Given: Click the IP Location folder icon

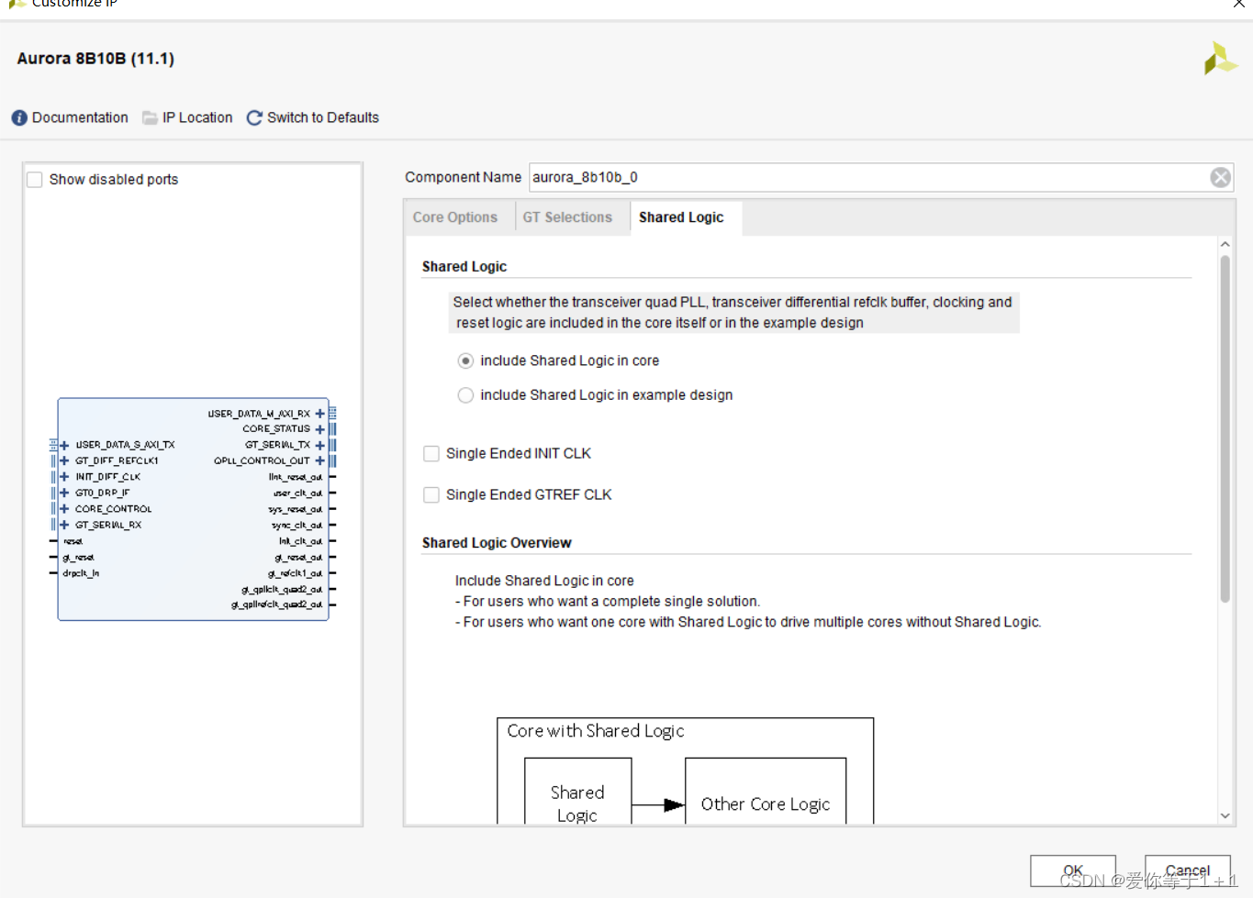Looking at the screenshot, I should point(150,118).
